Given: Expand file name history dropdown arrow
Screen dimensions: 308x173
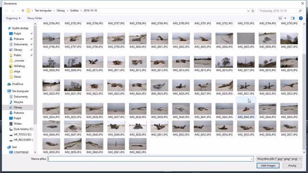Looking at the screenshot, I should tap(252, 159).
